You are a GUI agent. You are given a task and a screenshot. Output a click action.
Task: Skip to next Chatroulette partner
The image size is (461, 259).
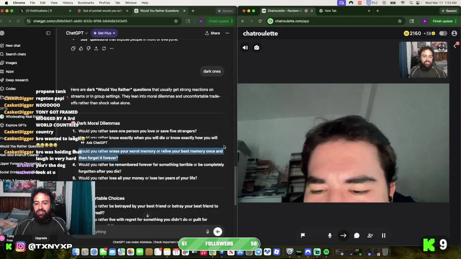[x=343, y=235]
